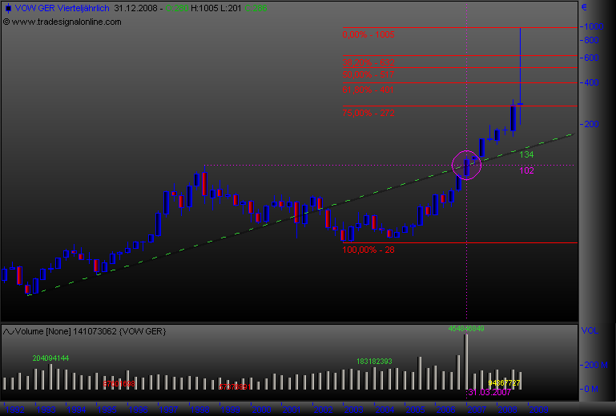Select the 100,00% - 28 Fibonacci level
616x416 pixels.
point(368,250)
